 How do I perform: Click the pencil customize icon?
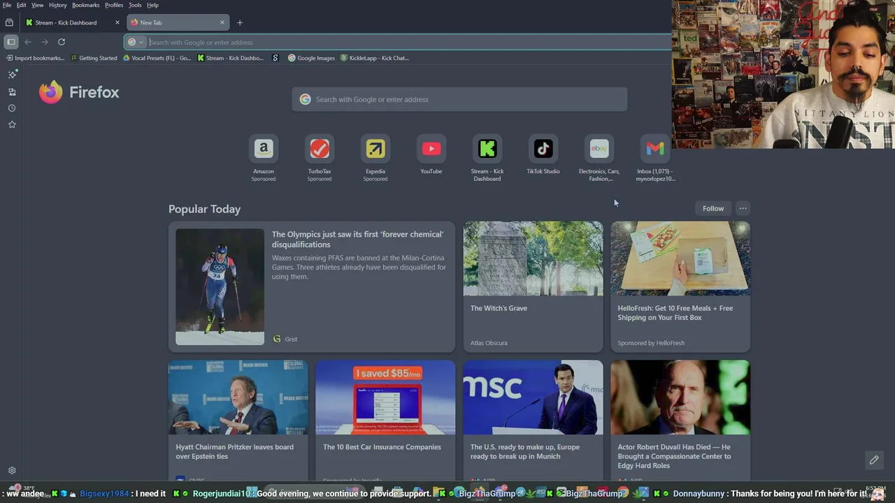[874, 460]
